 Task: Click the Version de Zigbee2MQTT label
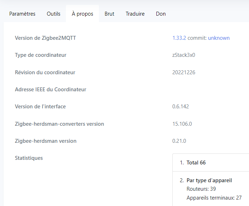[x=45, y=38]
